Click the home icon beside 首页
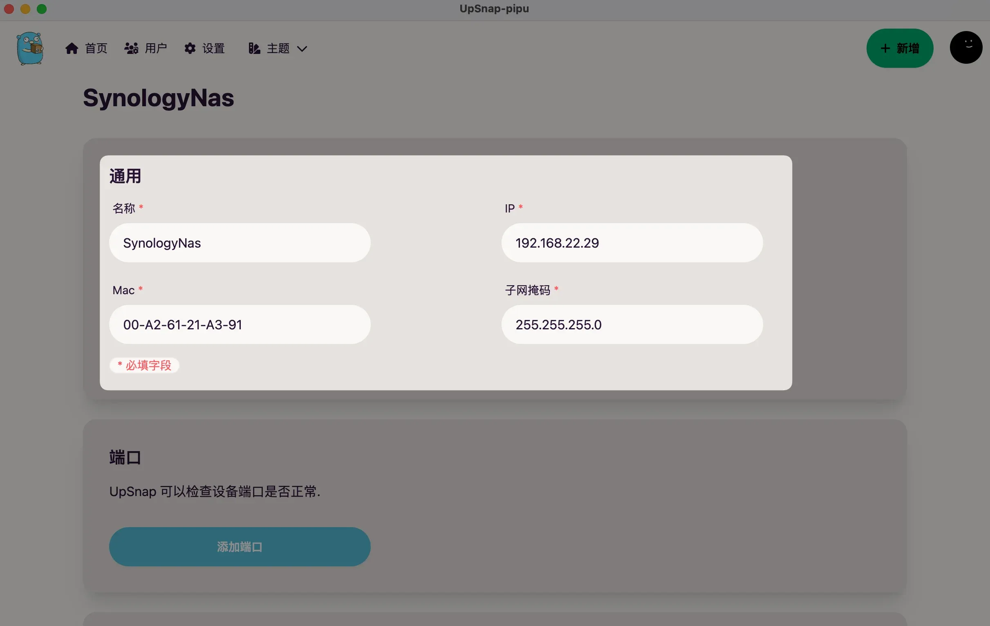 coord(72,49)
